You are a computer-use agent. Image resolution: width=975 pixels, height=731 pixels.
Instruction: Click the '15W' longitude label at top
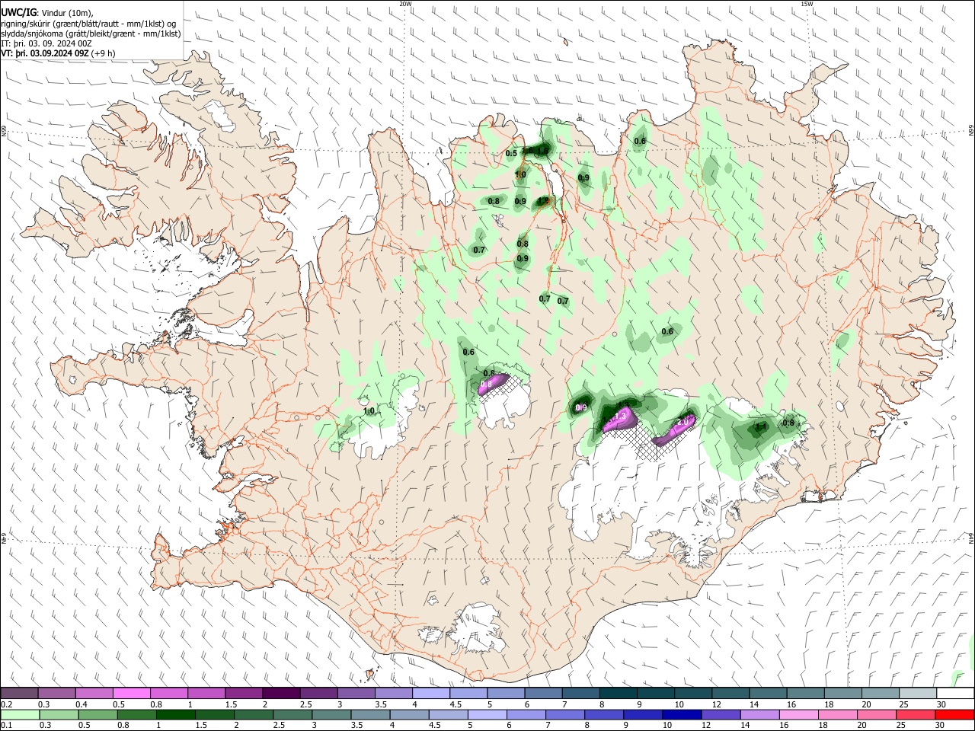tap(807, 4)
